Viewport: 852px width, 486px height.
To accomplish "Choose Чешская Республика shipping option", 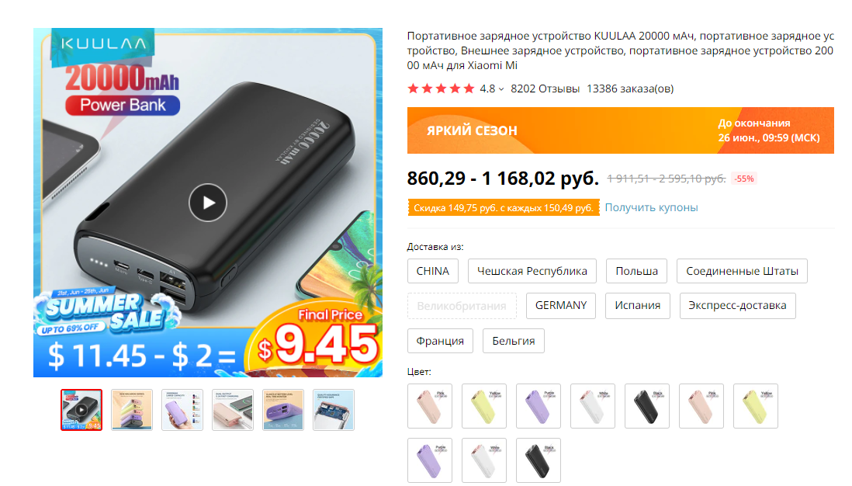I will point(532,271).
